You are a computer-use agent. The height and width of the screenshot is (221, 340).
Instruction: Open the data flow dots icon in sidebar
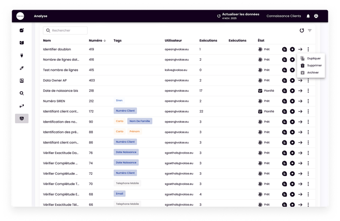(22, 106)
